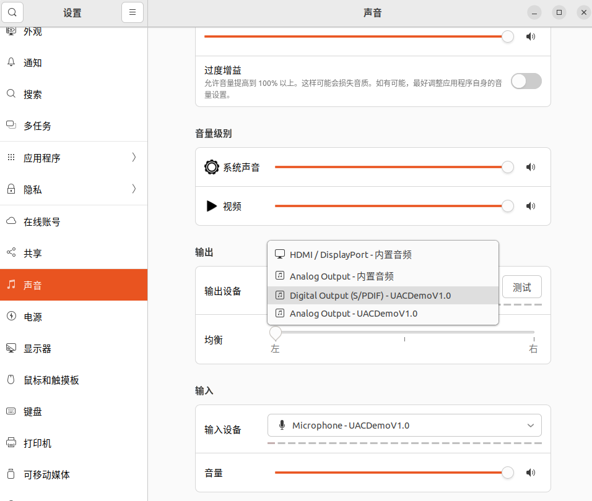Click the monitor icon beside 显示器
This screenshot has width=592, height=501.
pos(11,348)
